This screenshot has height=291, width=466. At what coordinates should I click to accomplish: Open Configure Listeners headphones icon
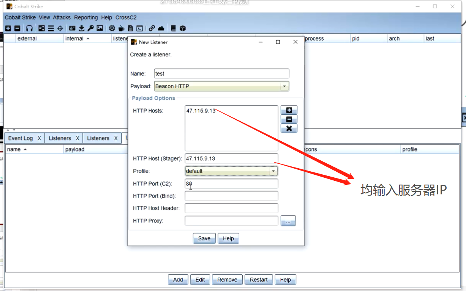pos(29,28)
